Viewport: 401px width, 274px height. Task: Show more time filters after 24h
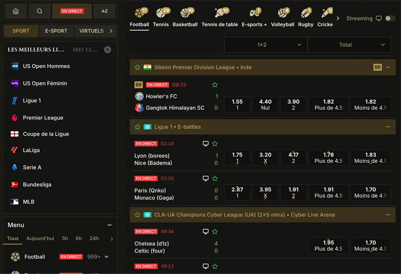[x=112, y=239]
